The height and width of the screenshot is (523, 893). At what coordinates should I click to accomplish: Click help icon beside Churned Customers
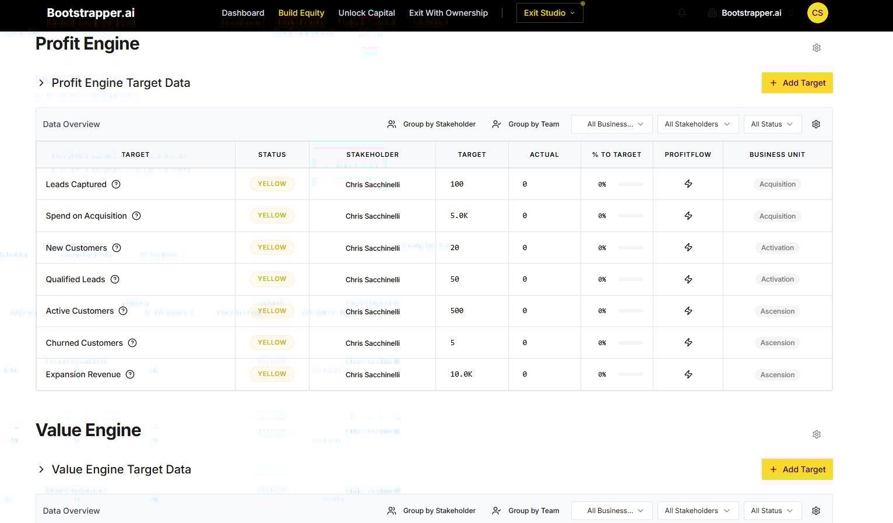coord(132,343)
